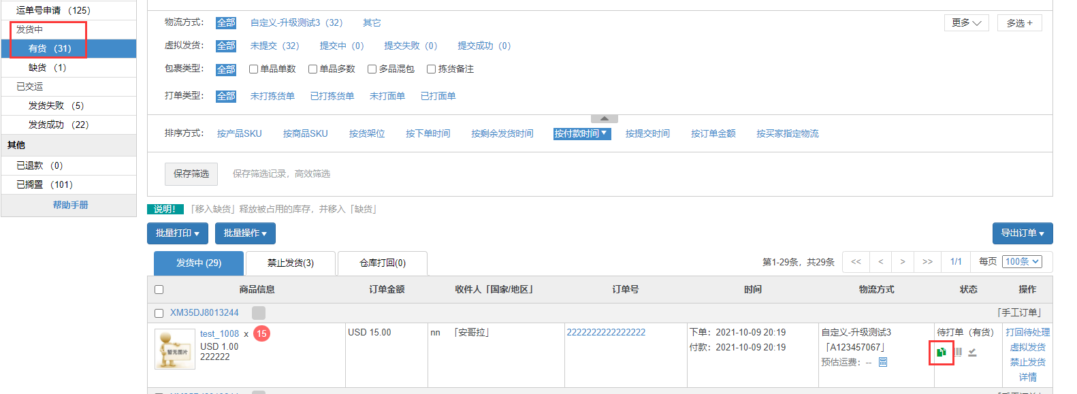Open 批量打印 dropdown
Image resolution: width=1077 pixels, height=394 pixels.
177,233
